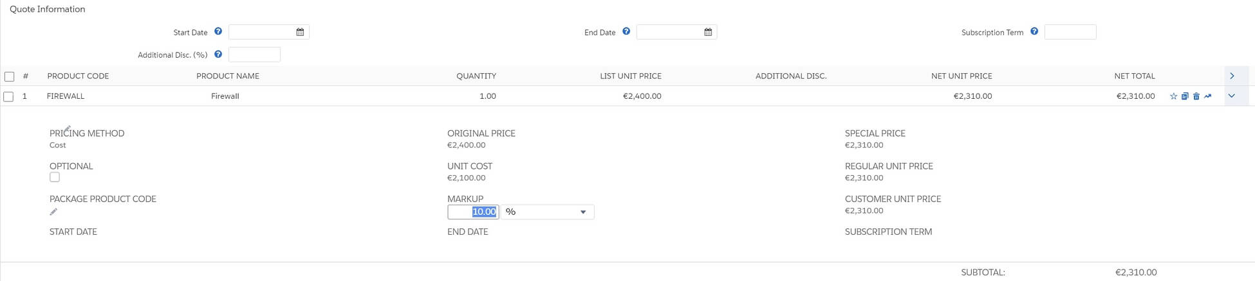Viewport: 1255px width, 281px height.
Task: Open the Start Date calendar picker
Action: click(x=300, y=32)
